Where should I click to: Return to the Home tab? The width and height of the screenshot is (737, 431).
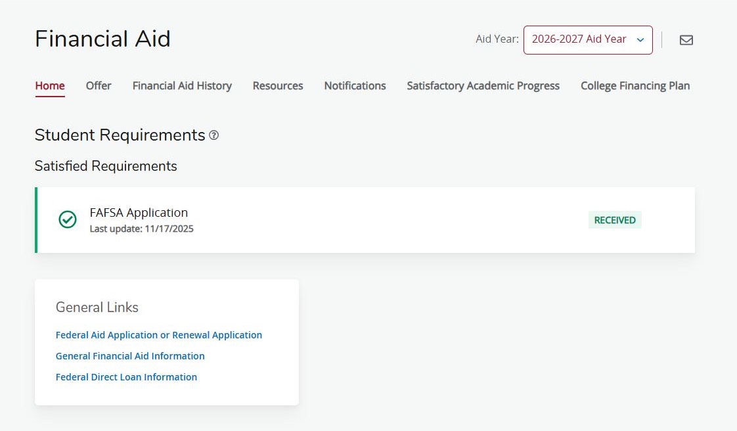(x=50, y=86)
